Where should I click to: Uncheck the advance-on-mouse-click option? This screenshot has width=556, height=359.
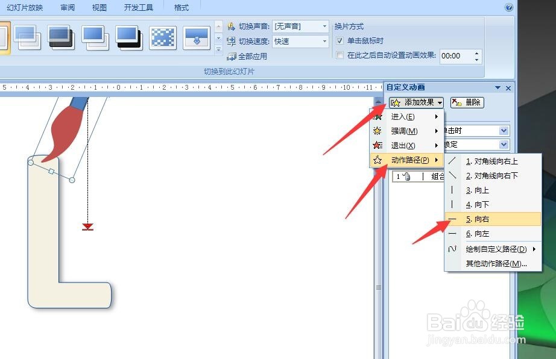click(340, 40)
